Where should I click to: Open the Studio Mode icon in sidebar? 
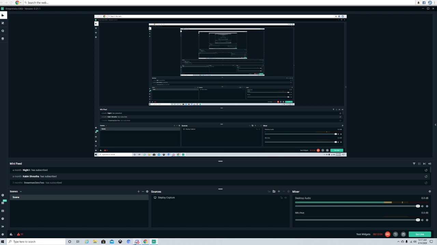point(3,195)
